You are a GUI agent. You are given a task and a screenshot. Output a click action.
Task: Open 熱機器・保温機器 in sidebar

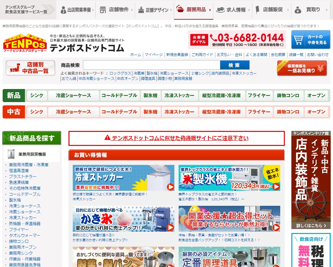pyautogui.click(x=25, y=224)
